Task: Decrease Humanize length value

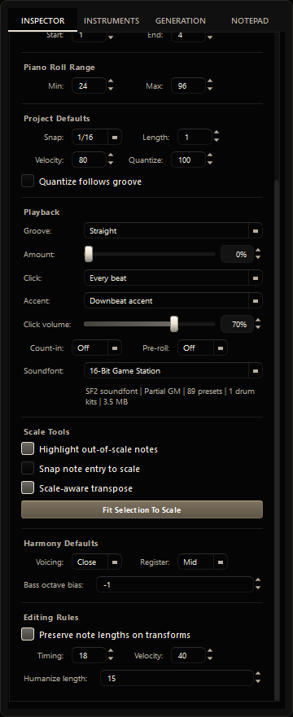Action: (x=258, y=682)
